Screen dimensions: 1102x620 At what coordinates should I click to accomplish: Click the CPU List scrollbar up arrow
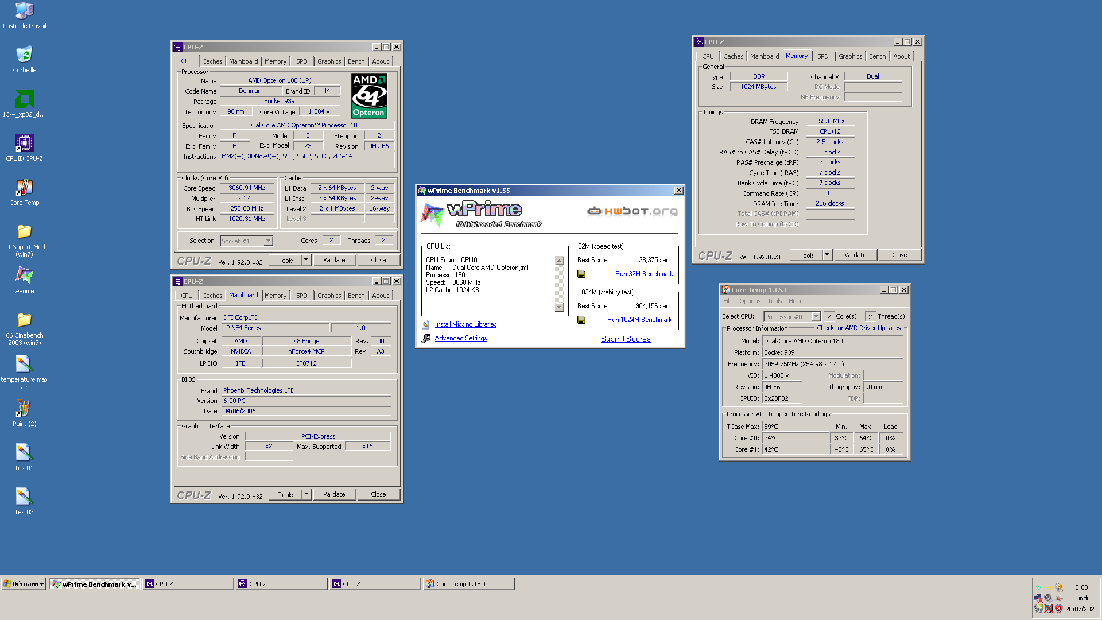coord(560,261)
